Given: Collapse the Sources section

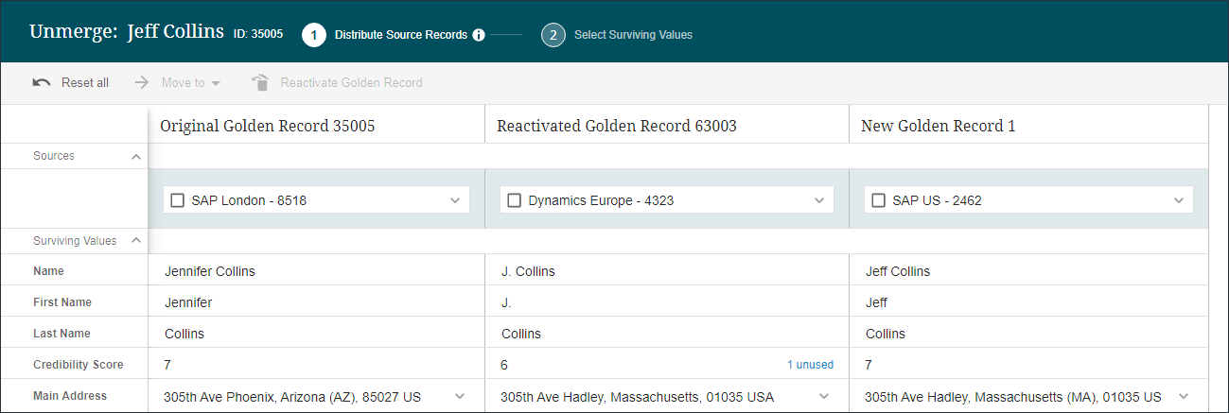Looking at the screenshot, I should [x=135, y=156].
